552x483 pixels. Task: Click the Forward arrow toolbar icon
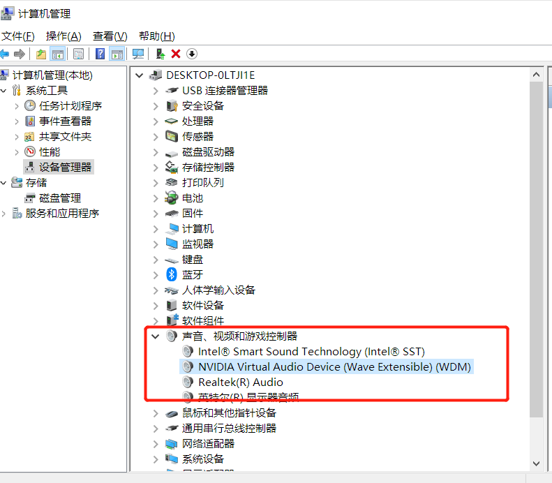(x=20, y=54)
